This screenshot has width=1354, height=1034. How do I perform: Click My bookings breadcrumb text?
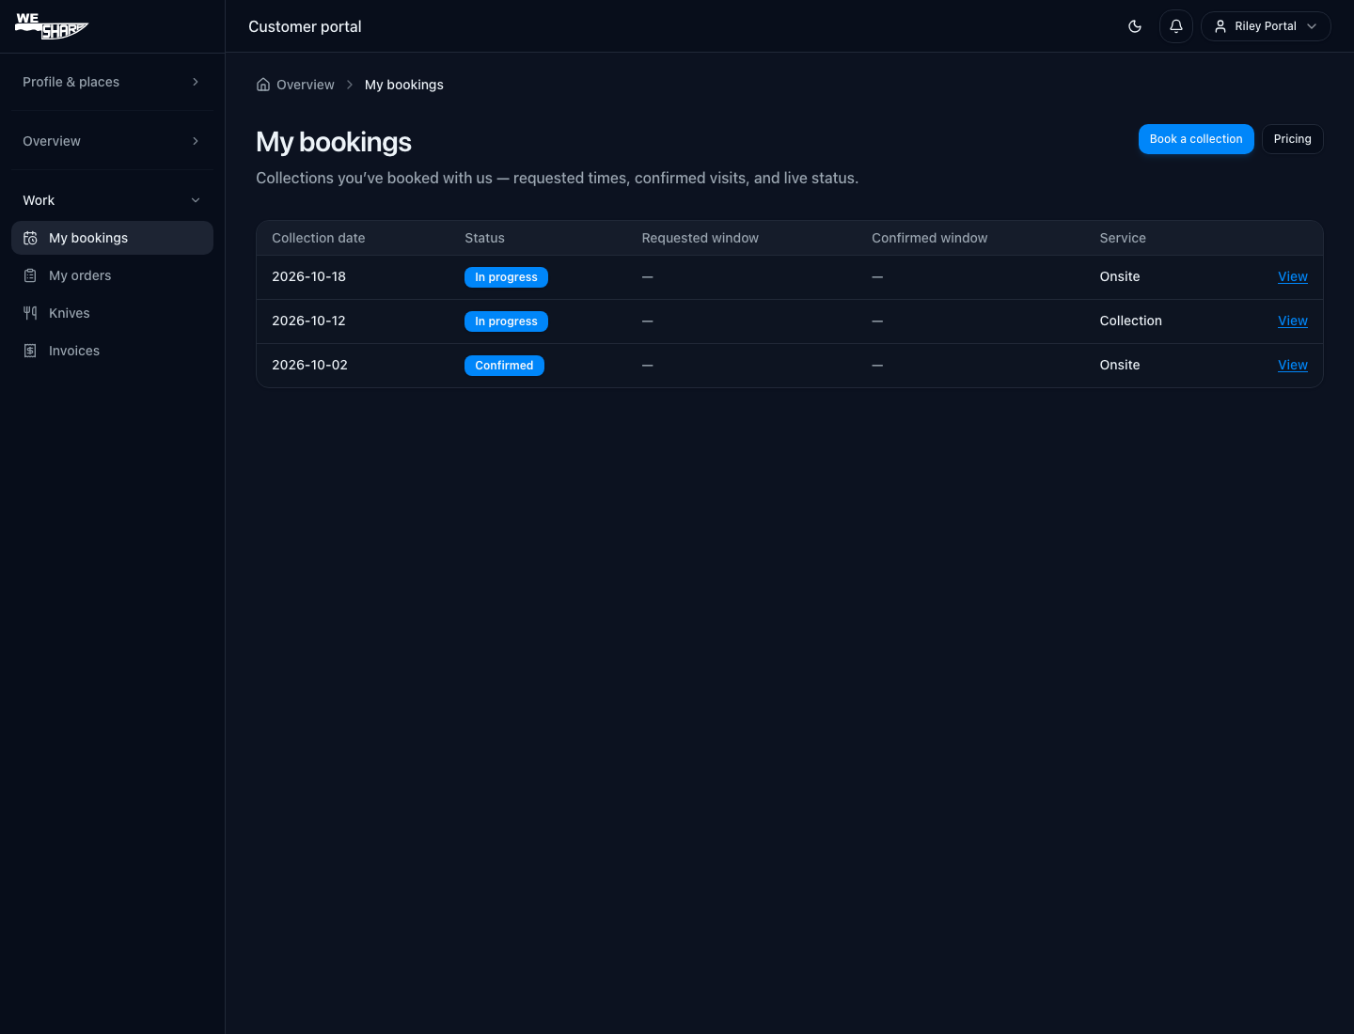point(404,85)
